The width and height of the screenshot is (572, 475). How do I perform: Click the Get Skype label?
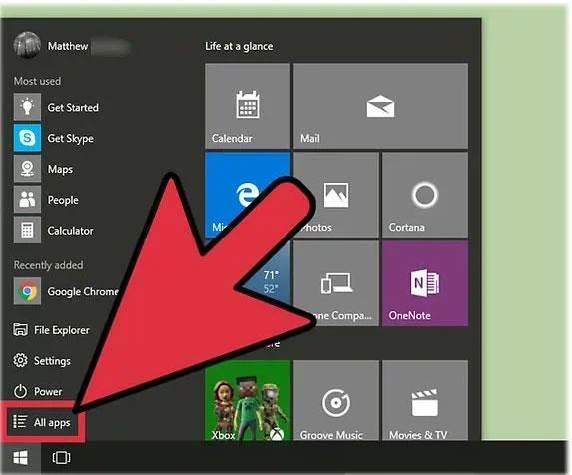[71, 138]
